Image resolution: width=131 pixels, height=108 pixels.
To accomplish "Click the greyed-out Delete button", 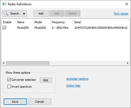I will (x=73, y=13).
